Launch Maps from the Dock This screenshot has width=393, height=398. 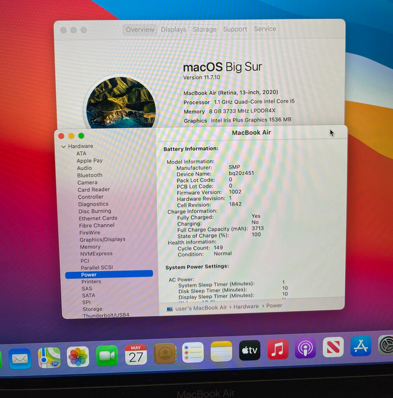[x=49, y=358]
